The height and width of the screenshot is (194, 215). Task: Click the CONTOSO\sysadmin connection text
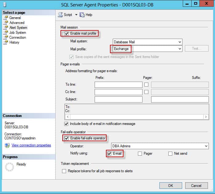pos(20,138)
